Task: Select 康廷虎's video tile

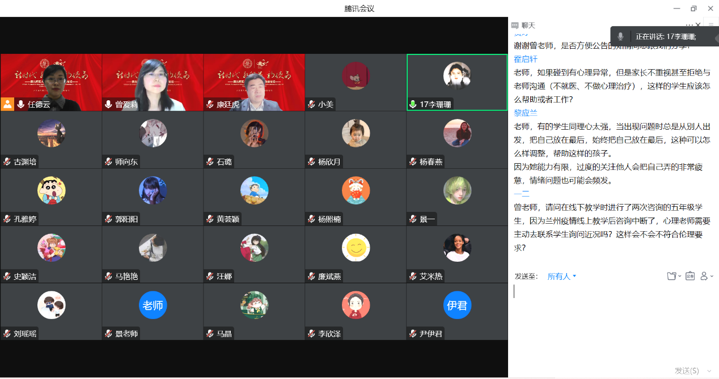Action: point(254,82)
